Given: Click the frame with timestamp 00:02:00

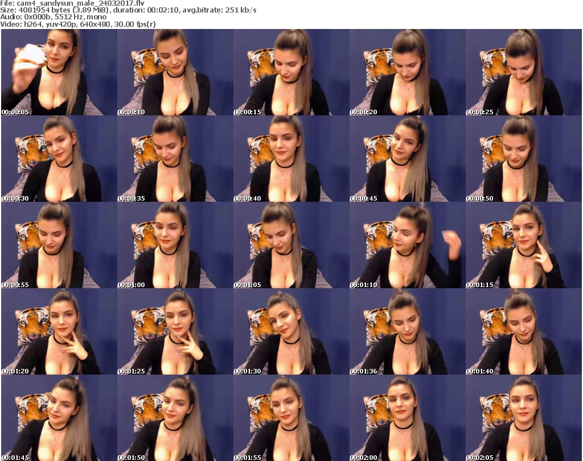Looking at the screenshot, I should (x=407, y=418).
